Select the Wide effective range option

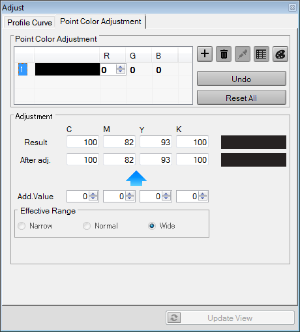pyautogui.click(x=152, y=226)
